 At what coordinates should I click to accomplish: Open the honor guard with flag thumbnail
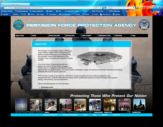click(124, 105)
